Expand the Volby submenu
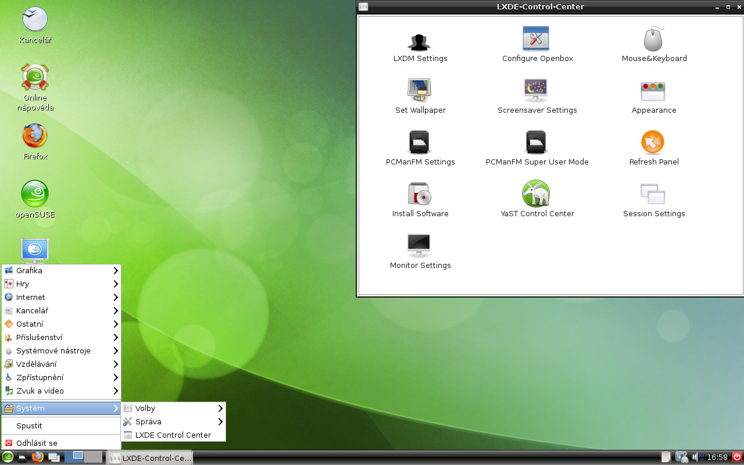 (x=173, y=409)
